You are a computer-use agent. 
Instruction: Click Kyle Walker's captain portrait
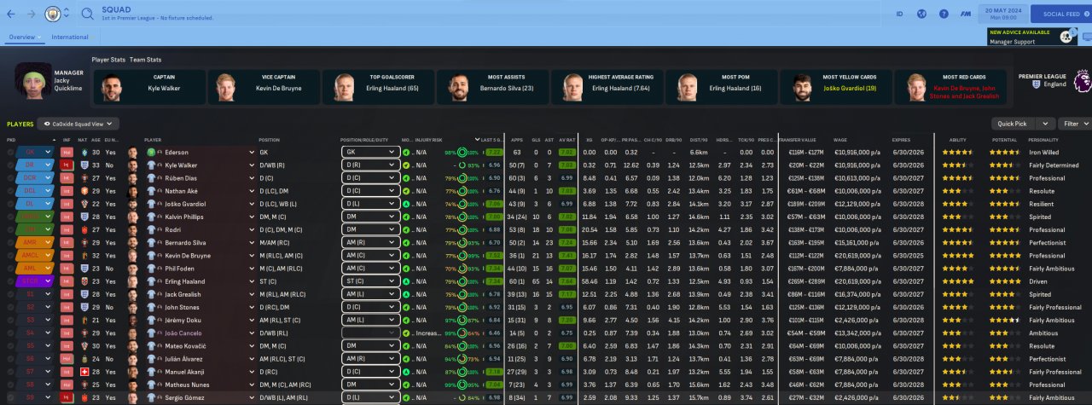click(x=113, y=86)
